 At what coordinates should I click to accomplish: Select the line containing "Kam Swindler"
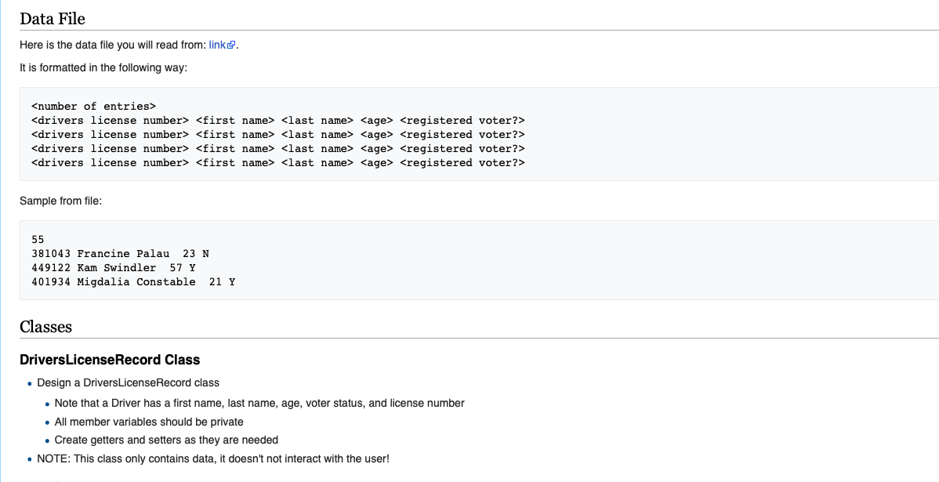tap(111, 267)
